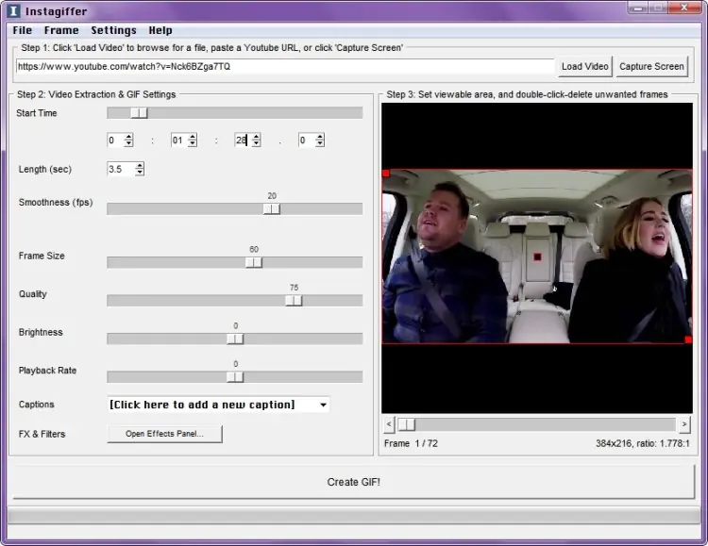708x546 pixels.
Task: Click the Instagiffer title bar icon
Action: [x=14, y=10]
